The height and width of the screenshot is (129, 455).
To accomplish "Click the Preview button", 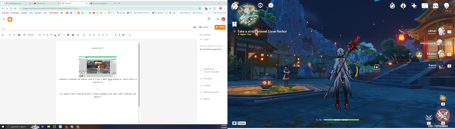I will pos(204,27).
